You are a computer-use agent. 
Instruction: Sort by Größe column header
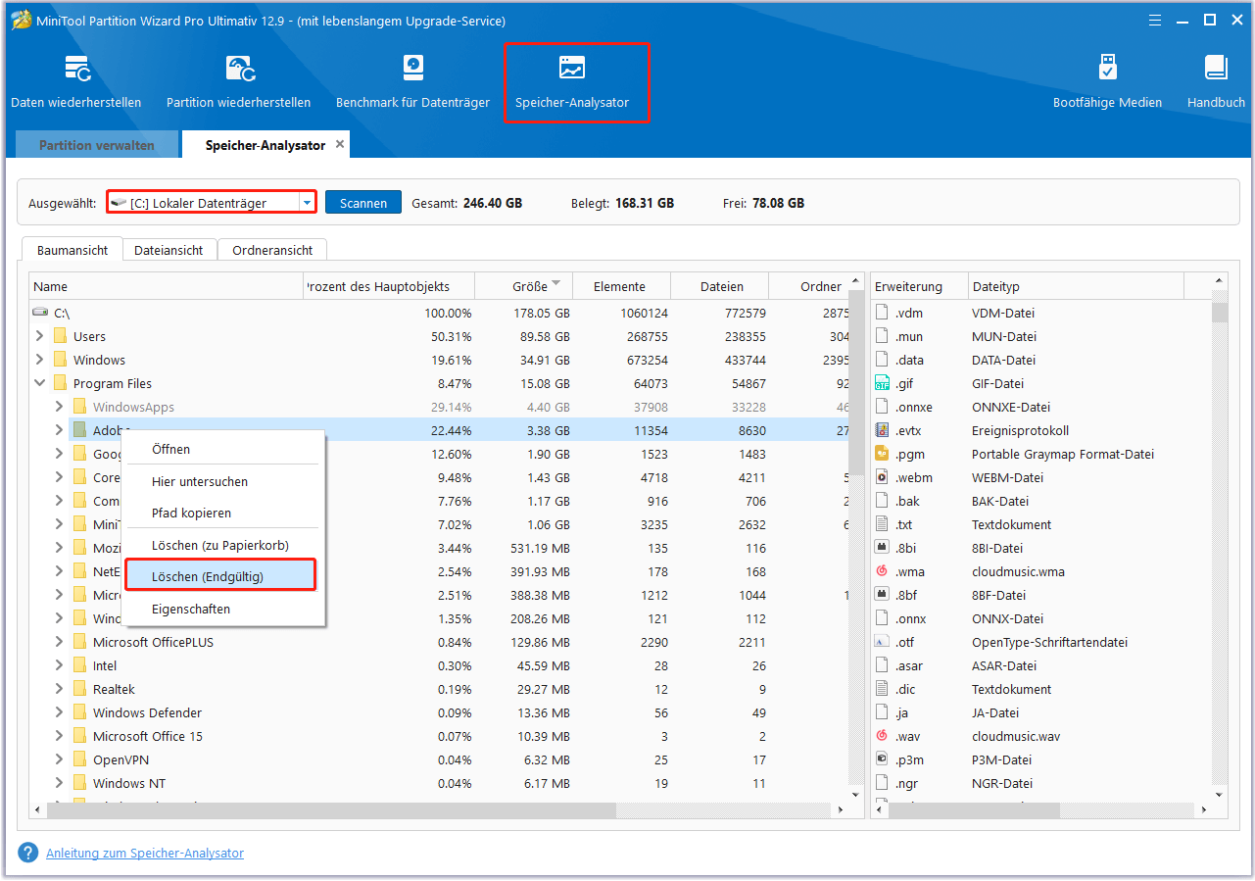pyautogui.click(x=524, y=286)
